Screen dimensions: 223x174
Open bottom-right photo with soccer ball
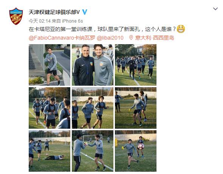pos(136,151)
